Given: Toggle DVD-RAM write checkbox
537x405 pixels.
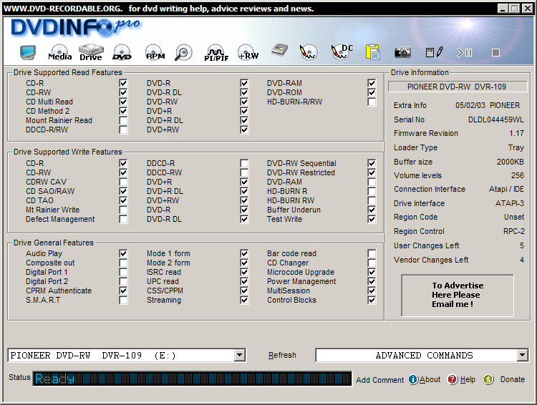Looking at the screenshot, I should pos(372,182).
